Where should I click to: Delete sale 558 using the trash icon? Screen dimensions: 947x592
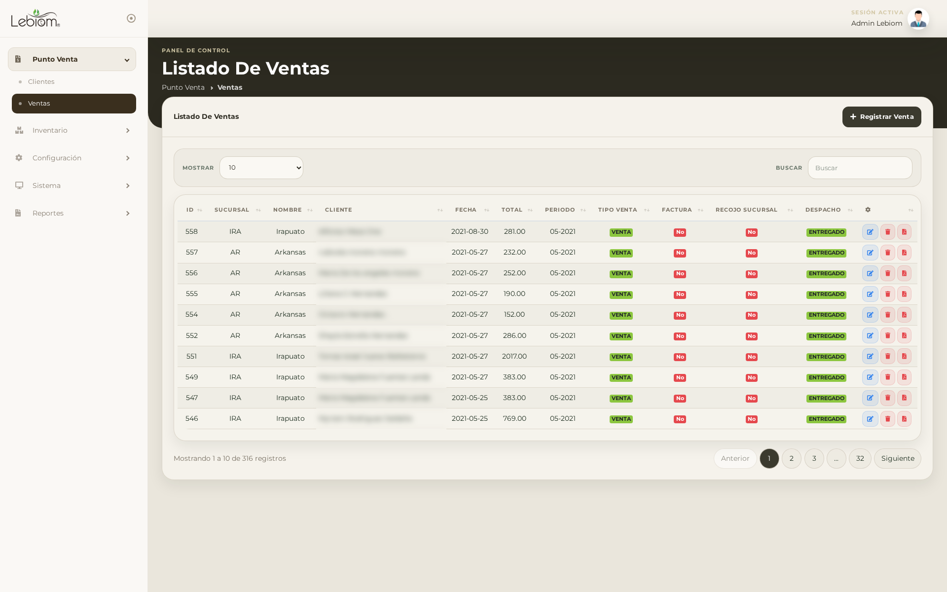click(887, 232)
